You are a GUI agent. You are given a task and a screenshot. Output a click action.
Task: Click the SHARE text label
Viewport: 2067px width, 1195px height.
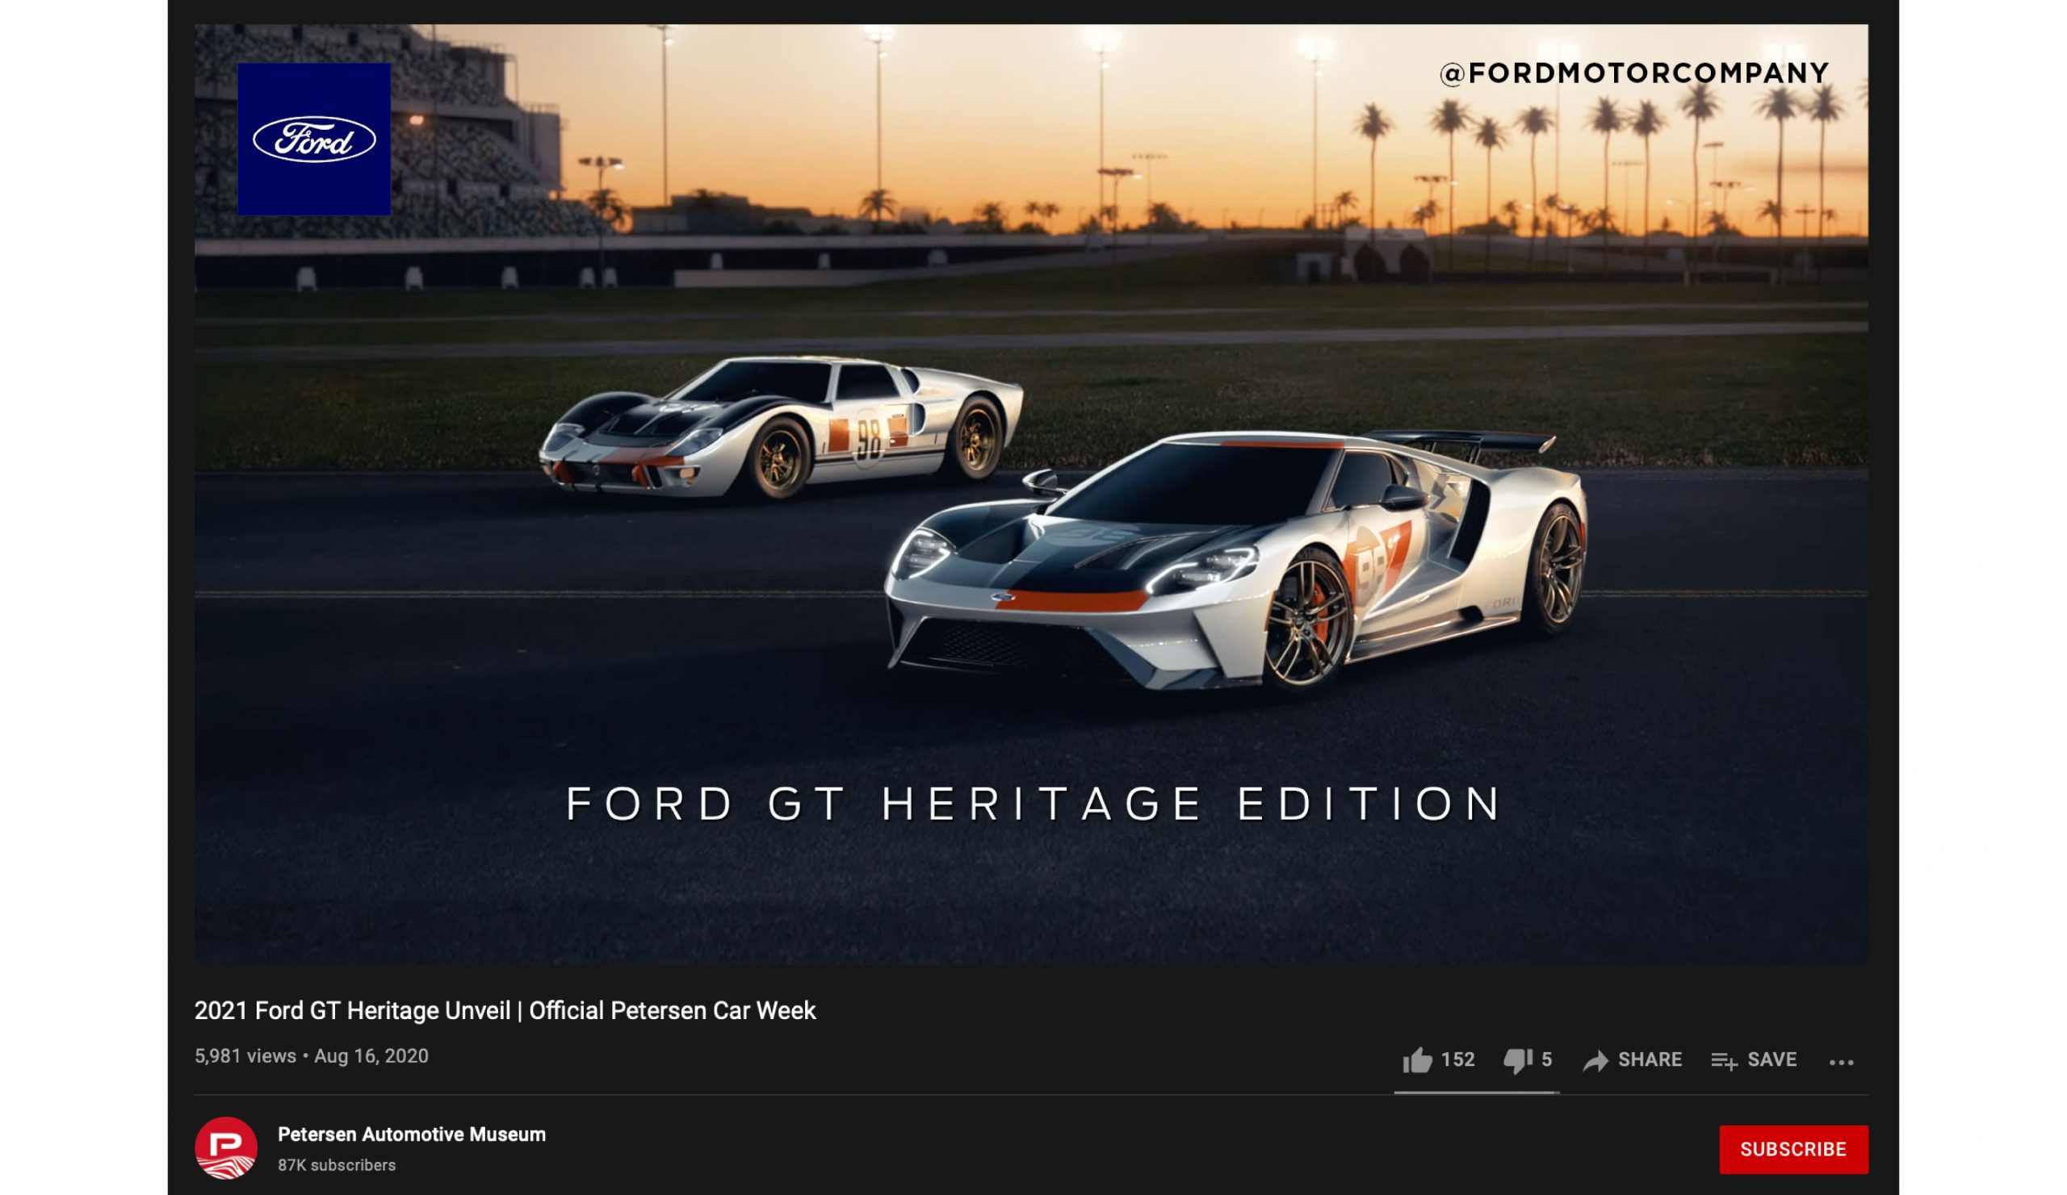click(x=1650, y=1059)
